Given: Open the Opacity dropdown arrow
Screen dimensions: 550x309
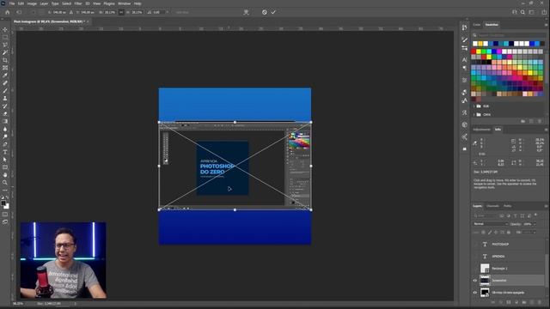Looking at the screenshot, I should pos(535,224).
